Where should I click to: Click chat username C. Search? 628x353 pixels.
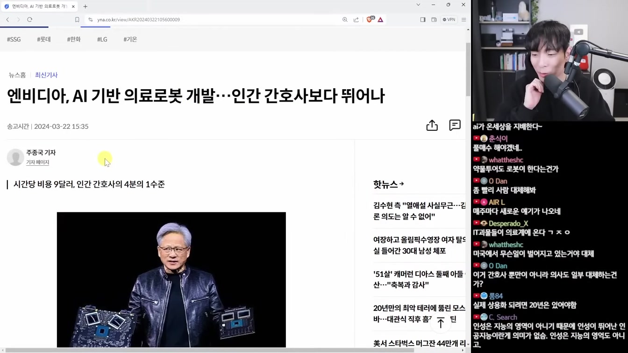pos(503,317)
